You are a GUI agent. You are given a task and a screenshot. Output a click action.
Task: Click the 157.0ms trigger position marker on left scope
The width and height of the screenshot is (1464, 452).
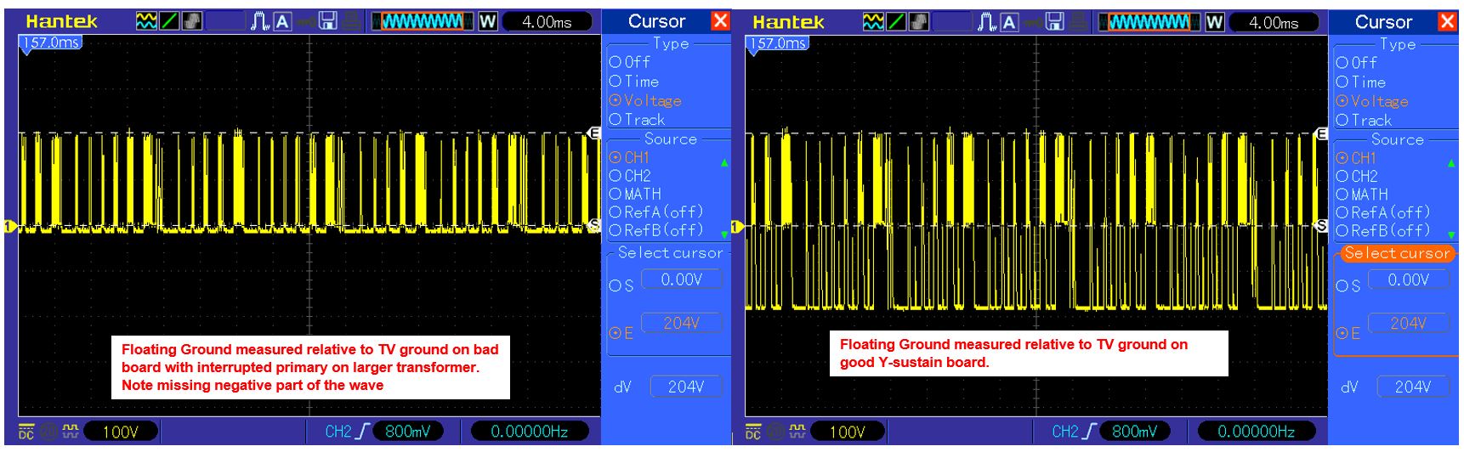pos(51,42)
